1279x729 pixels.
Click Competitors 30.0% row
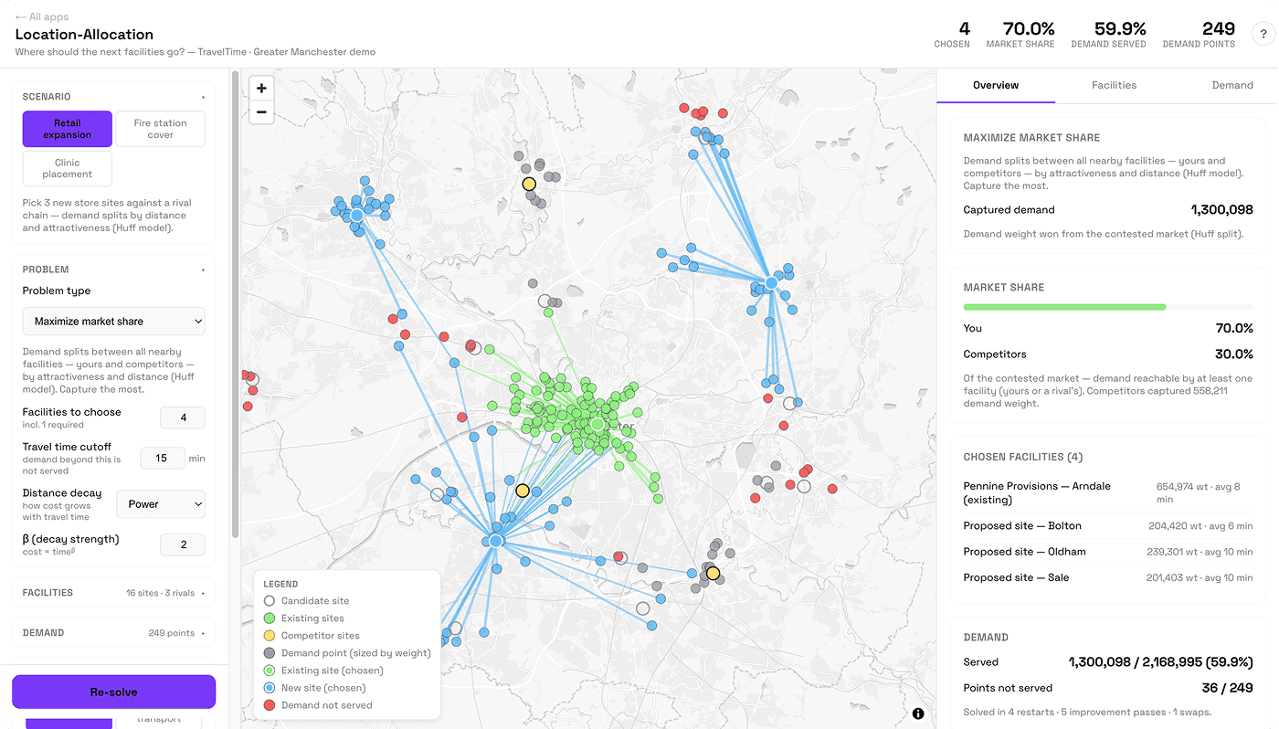click(1108, 354)
